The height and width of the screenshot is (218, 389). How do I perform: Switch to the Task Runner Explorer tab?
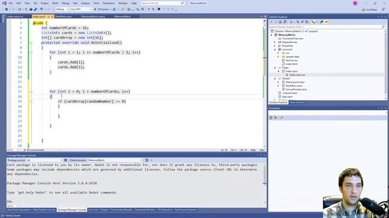click(x=185, y=210)
